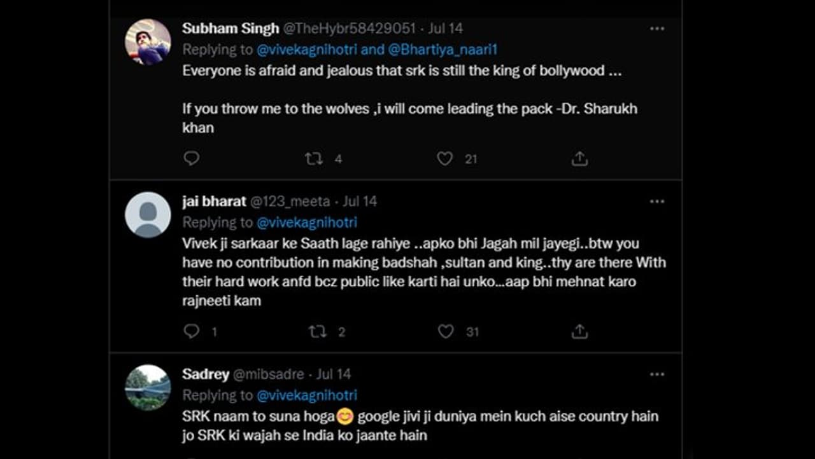Share Subham Singh's tweet

[579, 158]
